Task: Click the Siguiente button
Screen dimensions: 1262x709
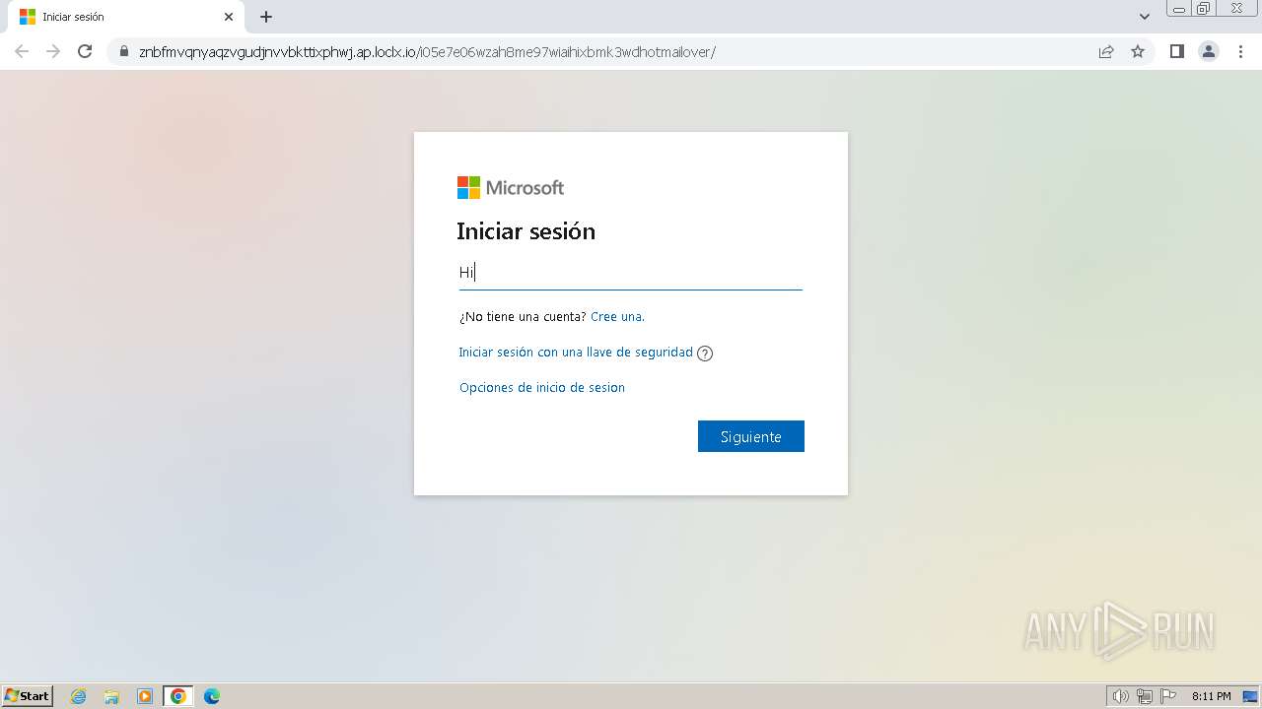Action: 751,436
